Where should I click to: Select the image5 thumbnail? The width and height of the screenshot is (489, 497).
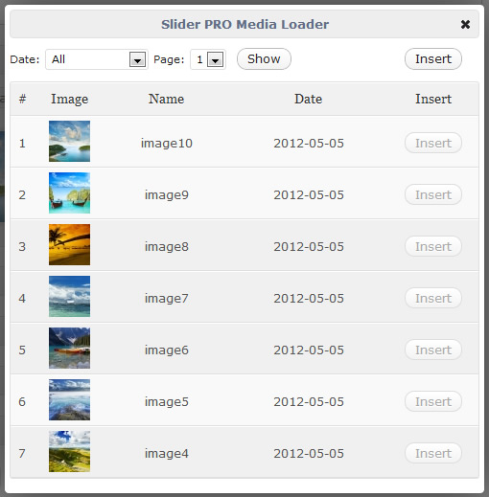click(x=69, y=399)
